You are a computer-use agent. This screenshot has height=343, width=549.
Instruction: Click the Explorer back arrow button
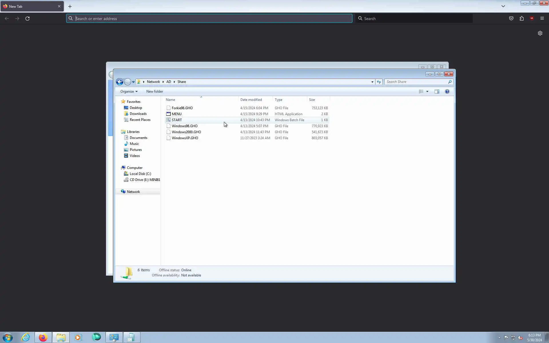click(120, 82)
